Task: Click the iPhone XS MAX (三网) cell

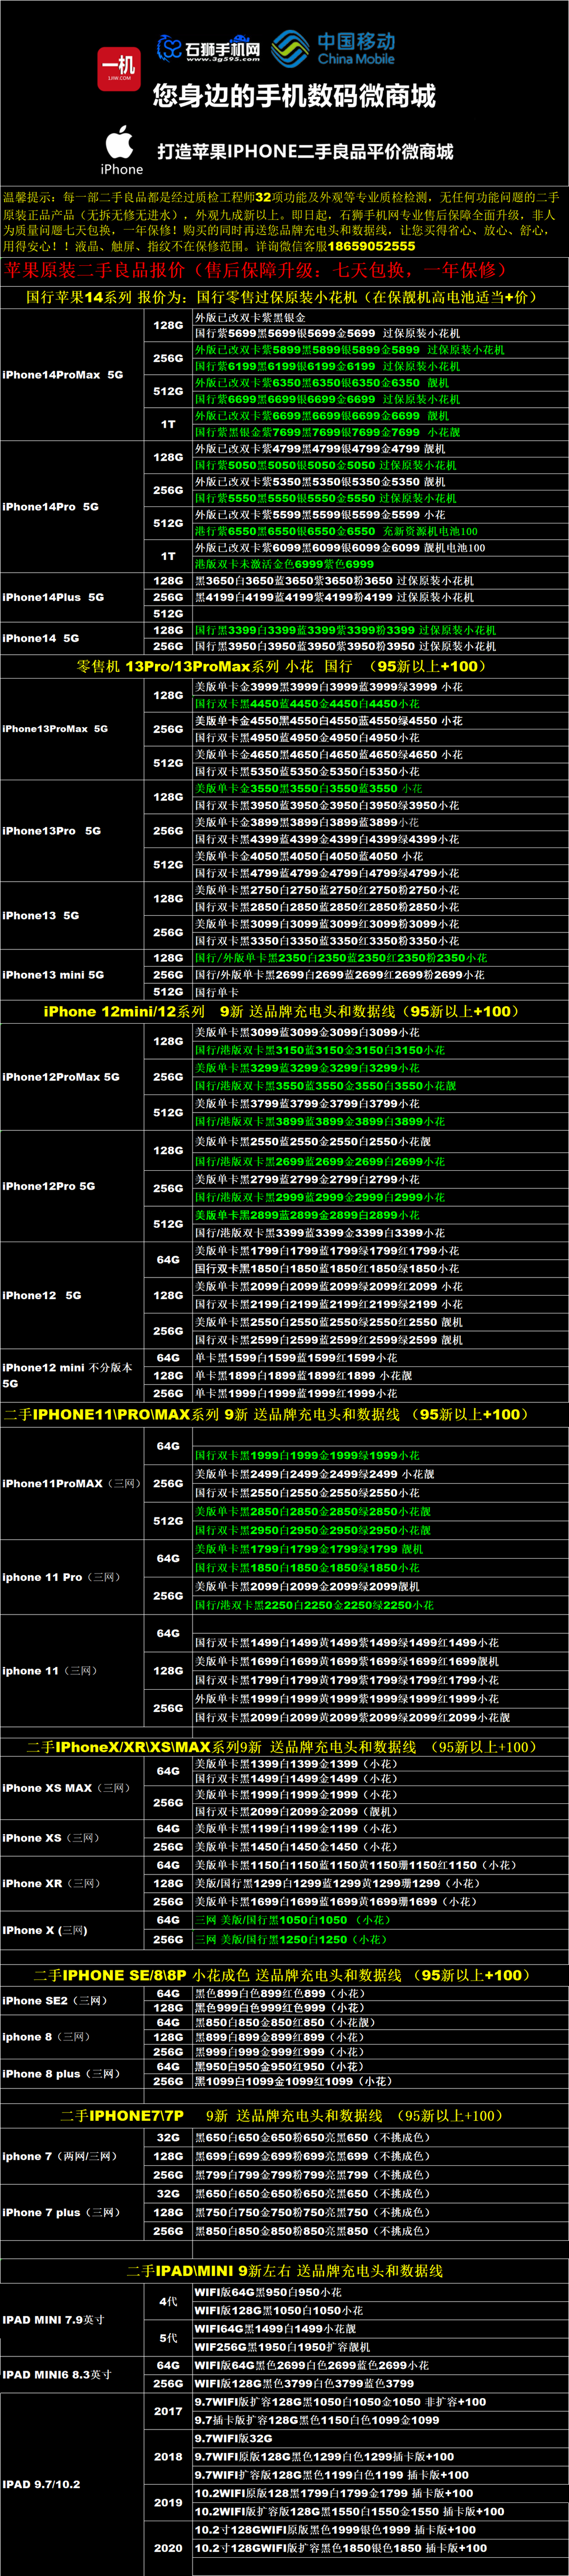Action: tap(72, 1788)
